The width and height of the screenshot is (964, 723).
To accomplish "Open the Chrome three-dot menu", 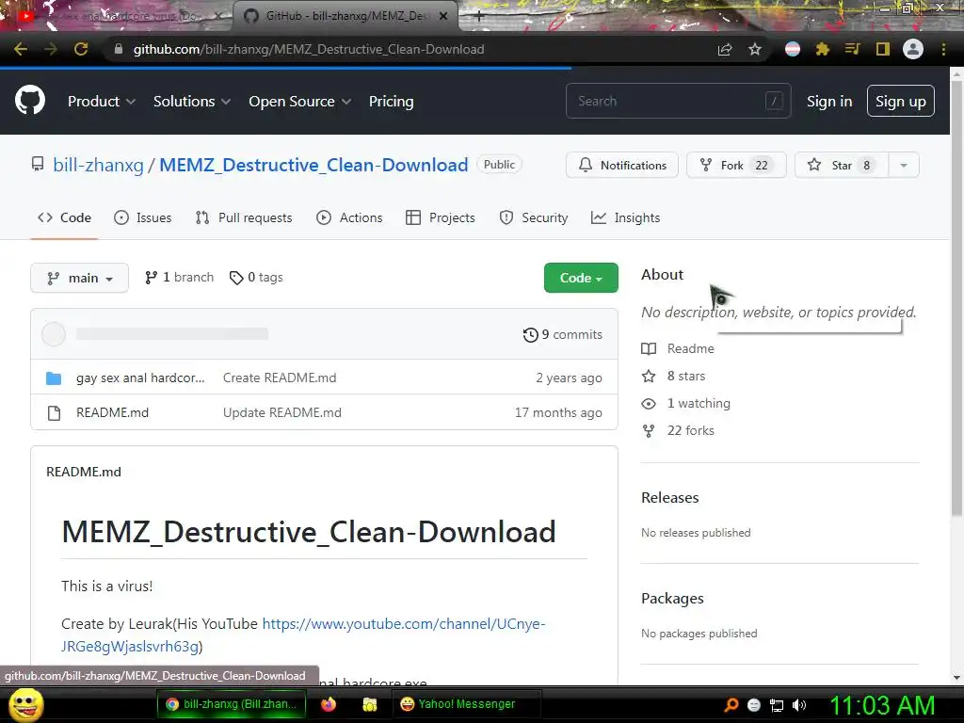I will (943, 49).
